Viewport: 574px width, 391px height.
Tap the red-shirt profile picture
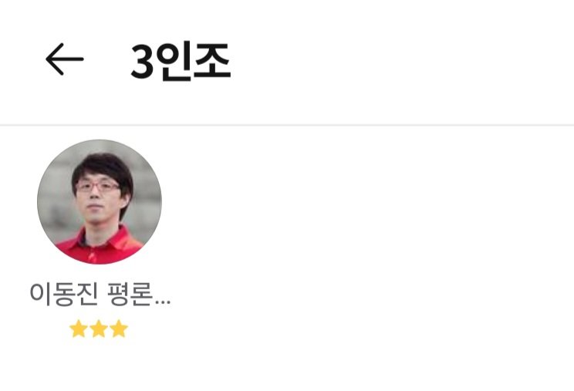[100, 201]
